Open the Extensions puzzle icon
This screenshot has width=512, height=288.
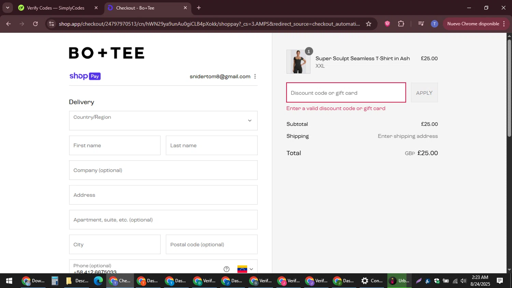401,24
